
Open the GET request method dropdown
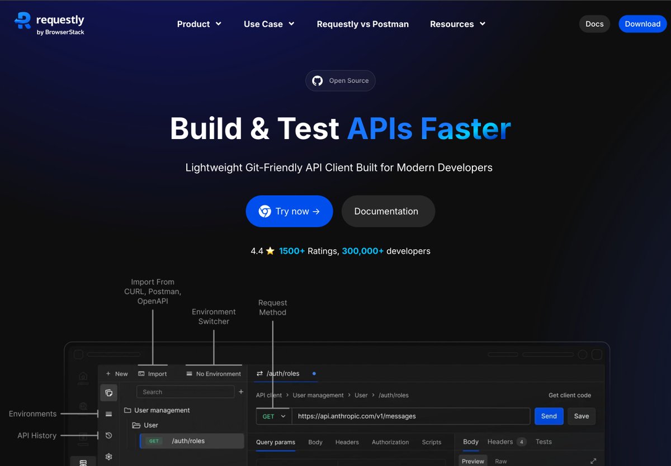[x=274, y=416]
